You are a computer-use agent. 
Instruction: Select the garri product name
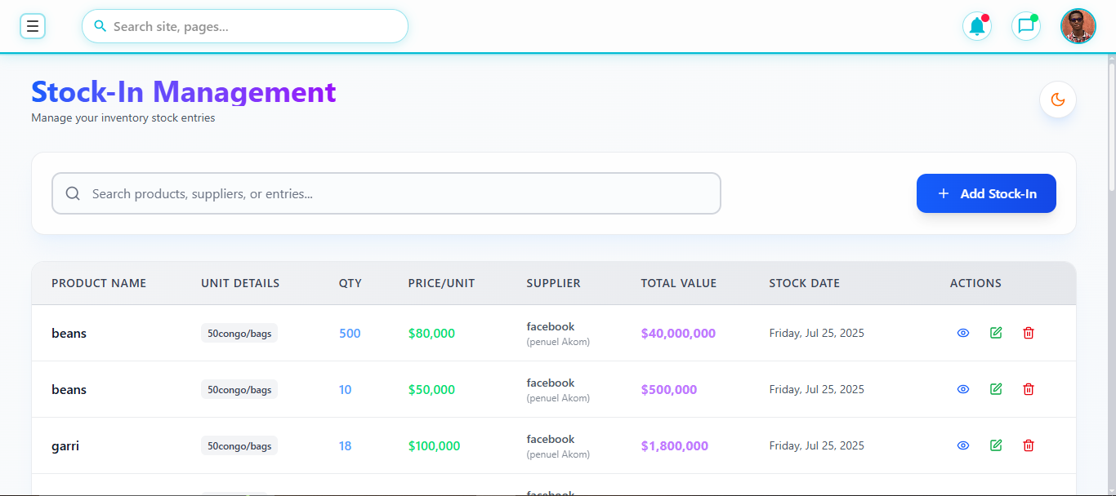click(x=65, y=446)
